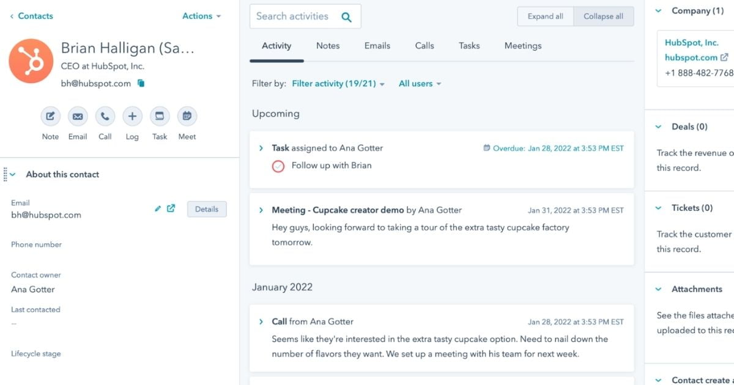734x385 pixels.
Task: Collapse the Tickets (0) section
Action: pos(659,208)
